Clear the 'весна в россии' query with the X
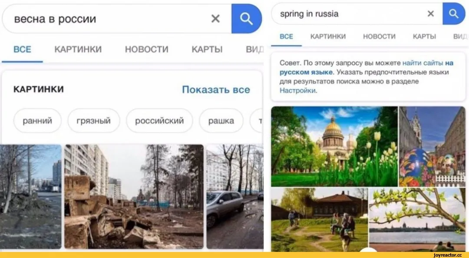469x258 pixels. point(215,19)
